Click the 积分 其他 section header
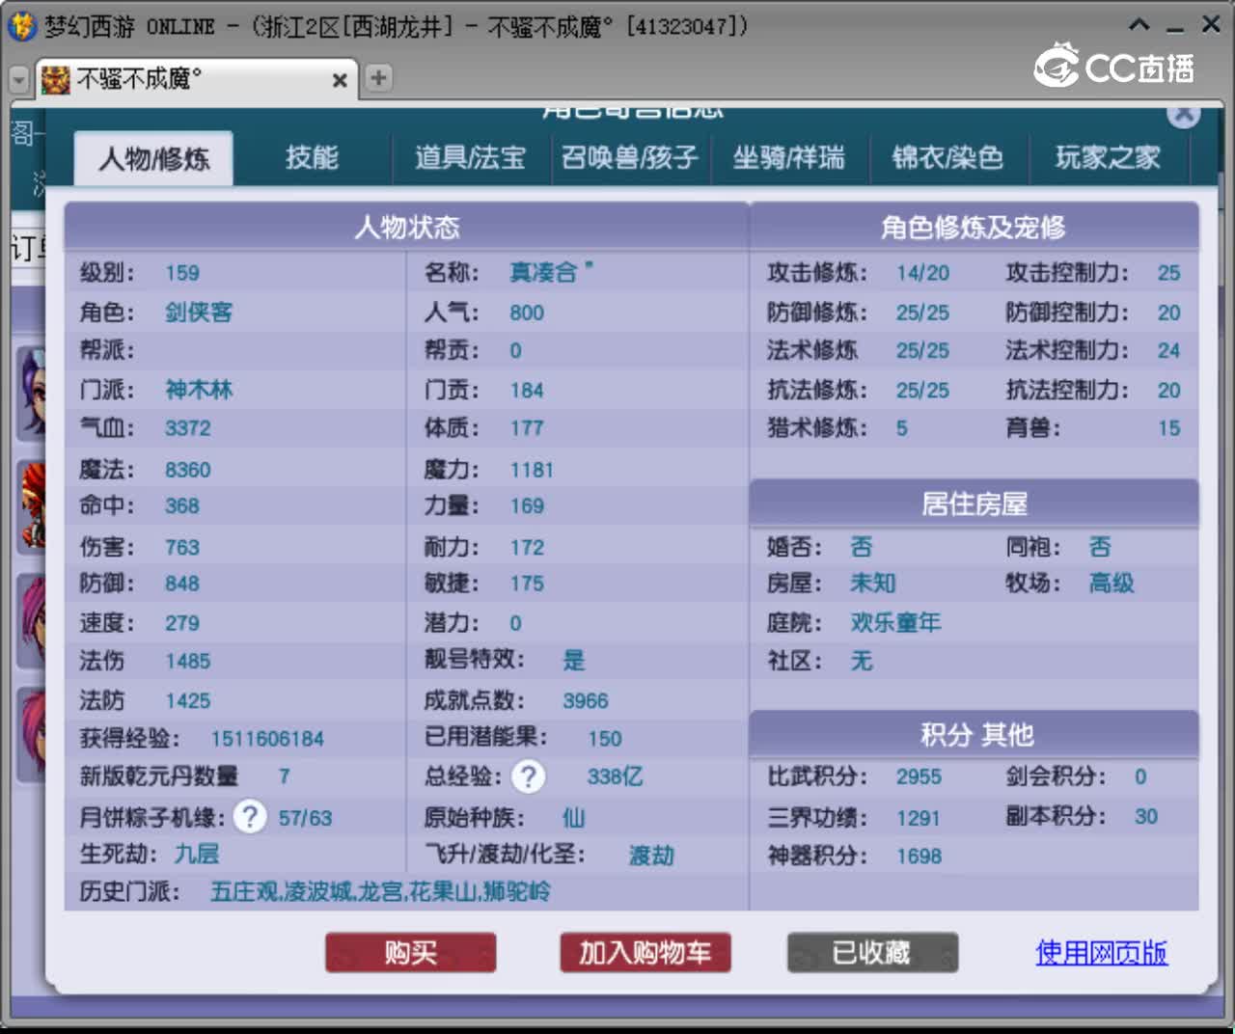 (x=974, y=735)
